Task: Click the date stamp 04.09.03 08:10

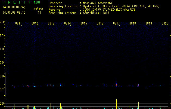Action: tap(14, 13)
